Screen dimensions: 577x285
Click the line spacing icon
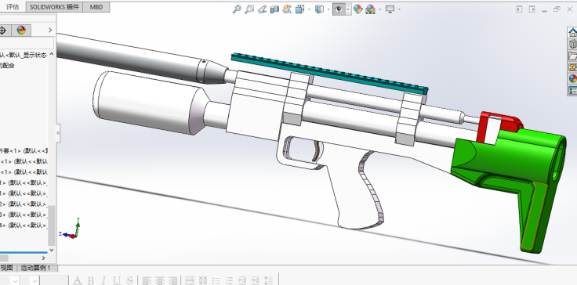(x=268, y=280)
